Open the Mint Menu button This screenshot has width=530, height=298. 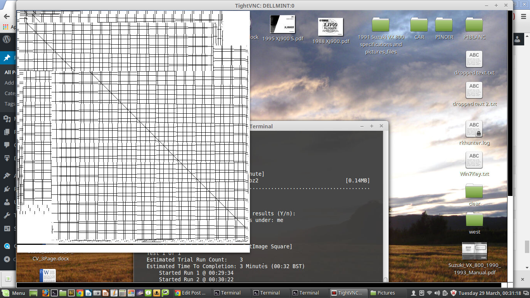tap(14, 293)
